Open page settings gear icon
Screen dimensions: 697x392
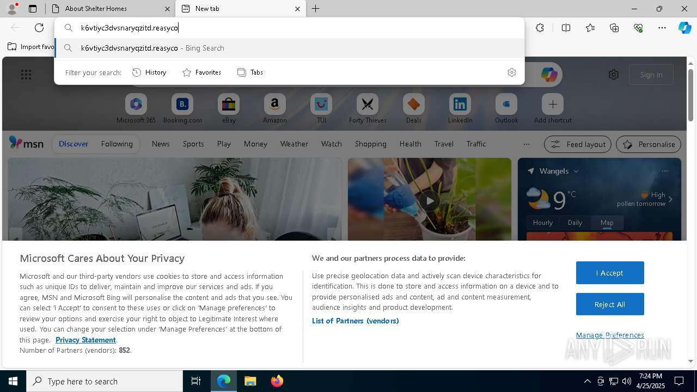[614, 75]
